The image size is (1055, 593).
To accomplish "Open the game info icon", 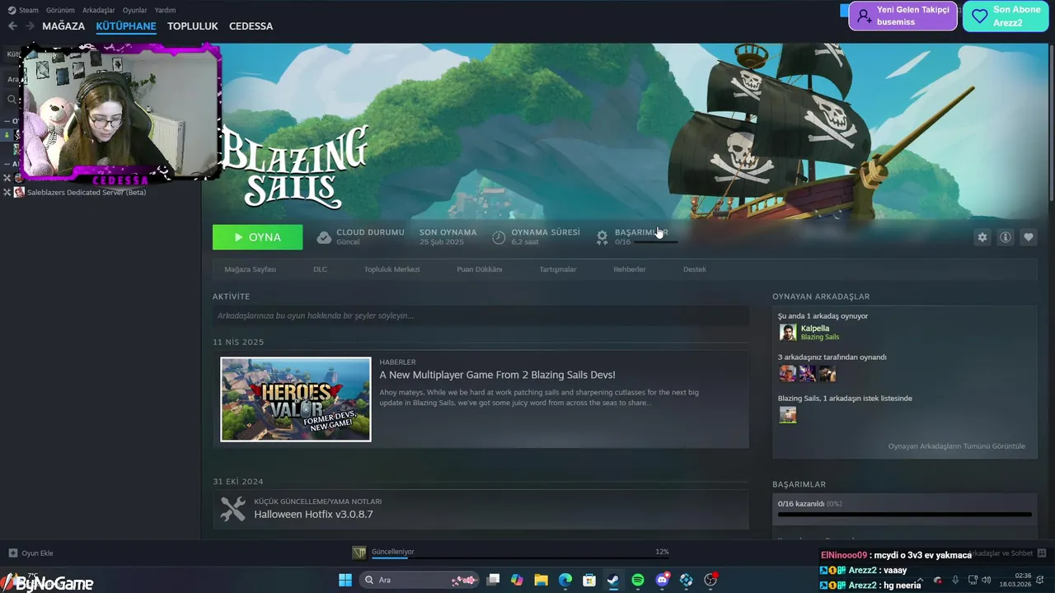I will coord(1005,237).
